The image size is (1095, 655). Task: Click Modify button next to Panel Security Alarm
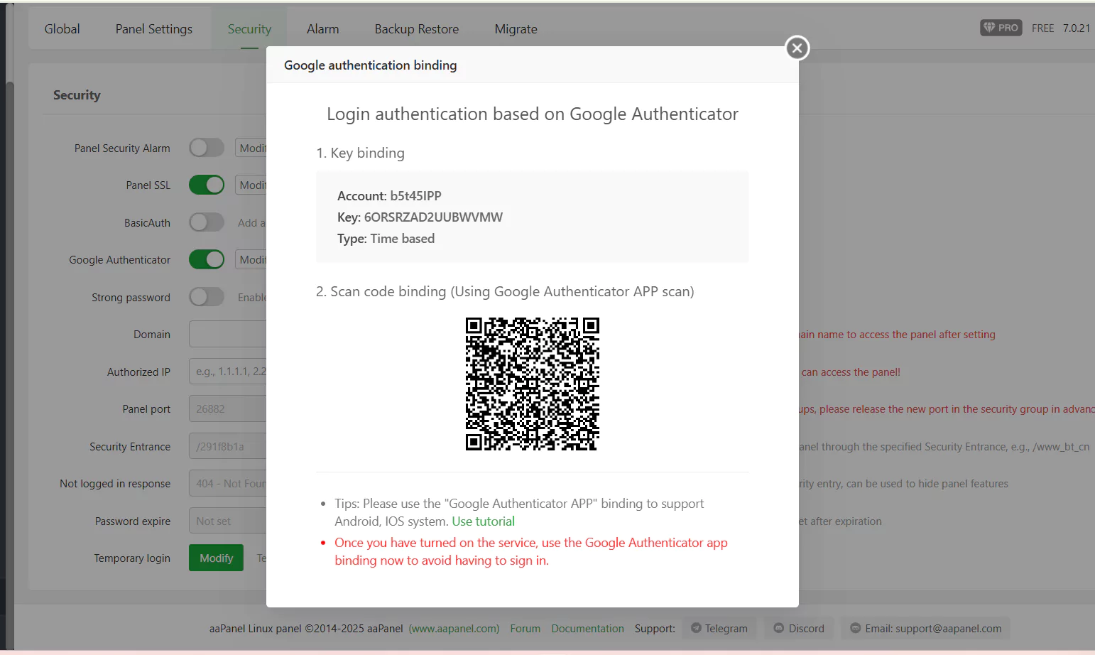[x=251, y=148]
